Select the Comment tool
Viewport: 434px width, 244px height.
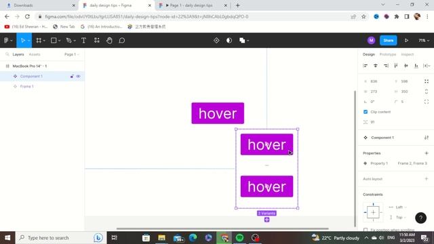(122, 41)
